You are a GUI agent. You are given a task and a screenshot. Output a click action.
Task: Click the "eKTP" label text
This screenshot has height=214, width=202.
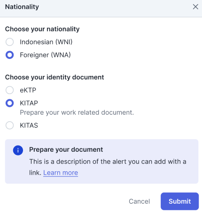tap(28, 90)
